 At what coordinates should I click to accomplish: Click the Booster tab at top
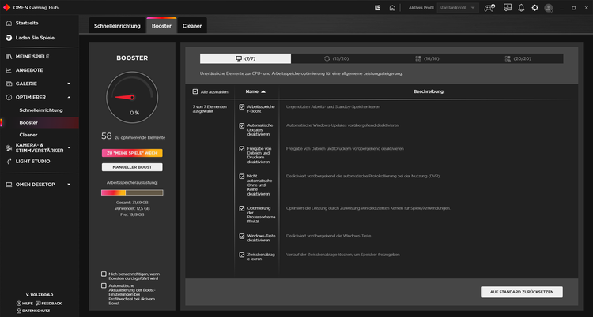tap(161, 26)
